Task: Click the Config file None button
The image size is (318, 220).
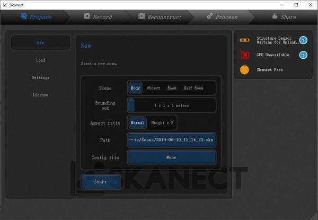Action: (172, 157)
